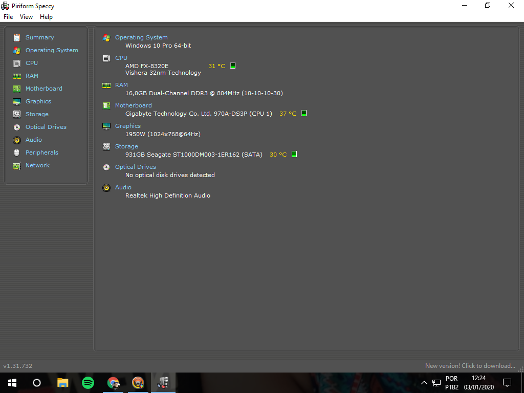The image size is (524, 393).
Task: Click the Graphics heading link in summary
Action: coord(127,126)
